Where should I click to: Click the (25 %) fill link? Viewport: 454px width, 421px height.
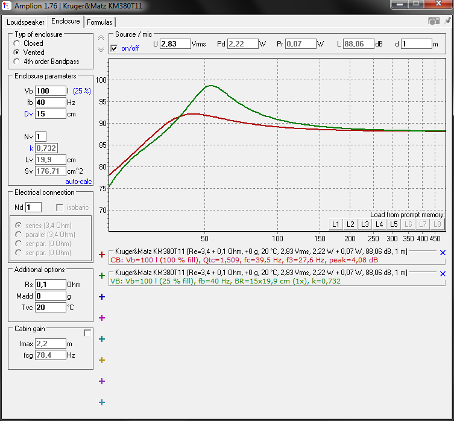click(x=82, y=91)
